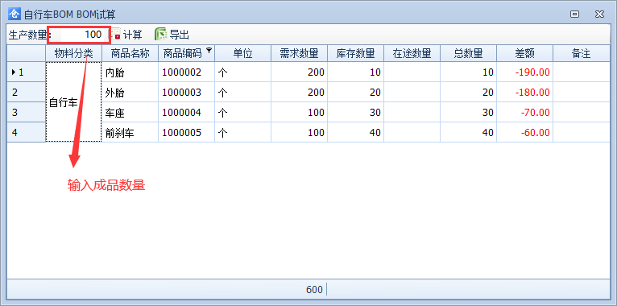617x306 pixels.
Task: Click total quantity 10 for 内胎
Action: (x=468, y=72)
